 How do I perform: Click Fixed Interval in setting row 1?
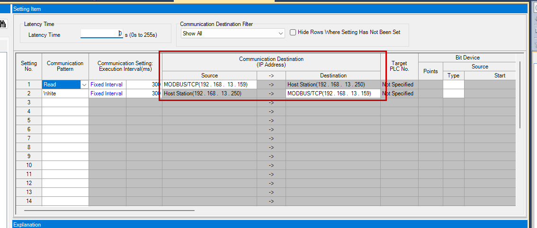(x=107, y=84)
